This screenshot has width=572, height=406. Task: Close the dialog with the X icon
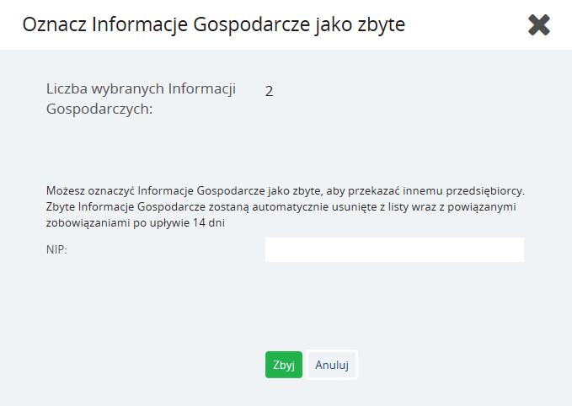pos(539,24)
